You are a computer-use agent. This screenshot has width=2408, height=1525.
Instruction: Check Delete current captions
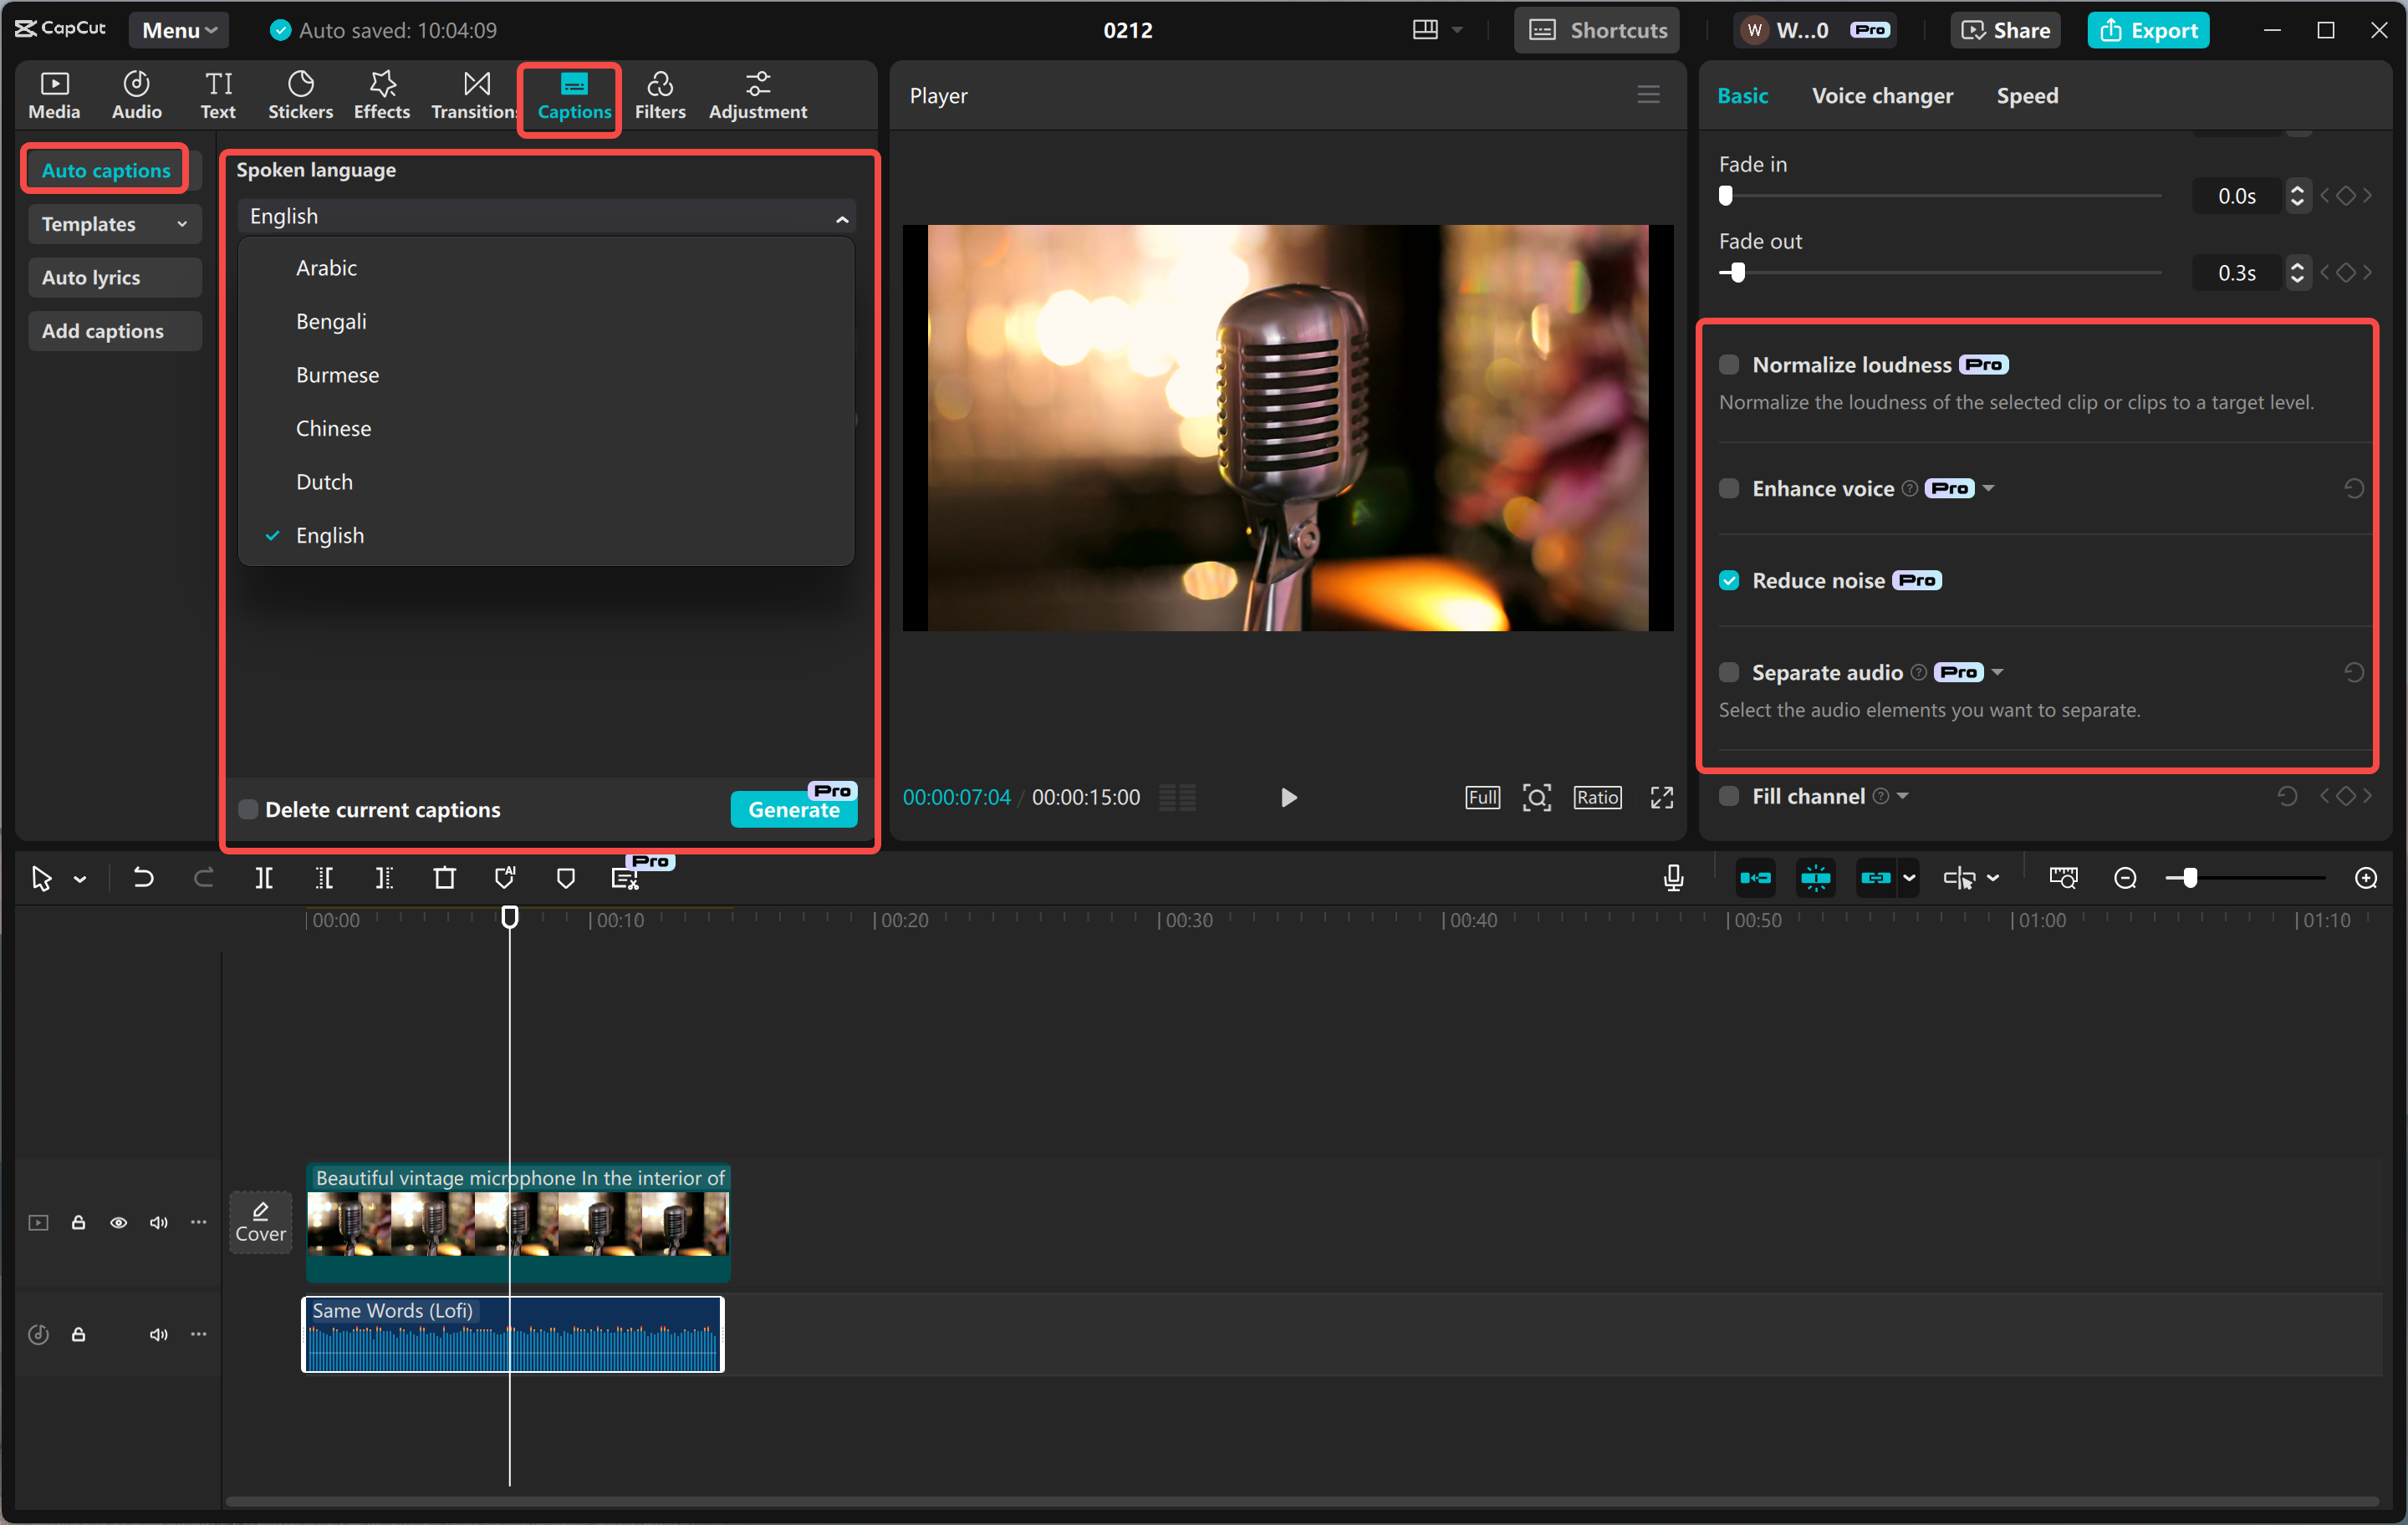click(x=247, y=809)
